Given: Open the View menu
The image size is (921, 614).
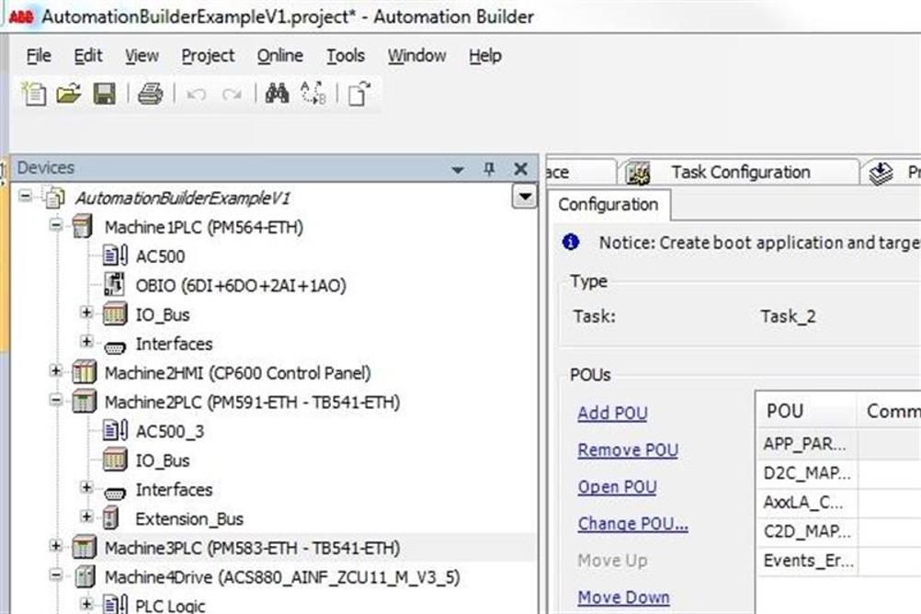Looking at the screenshot, I should 142,56.
